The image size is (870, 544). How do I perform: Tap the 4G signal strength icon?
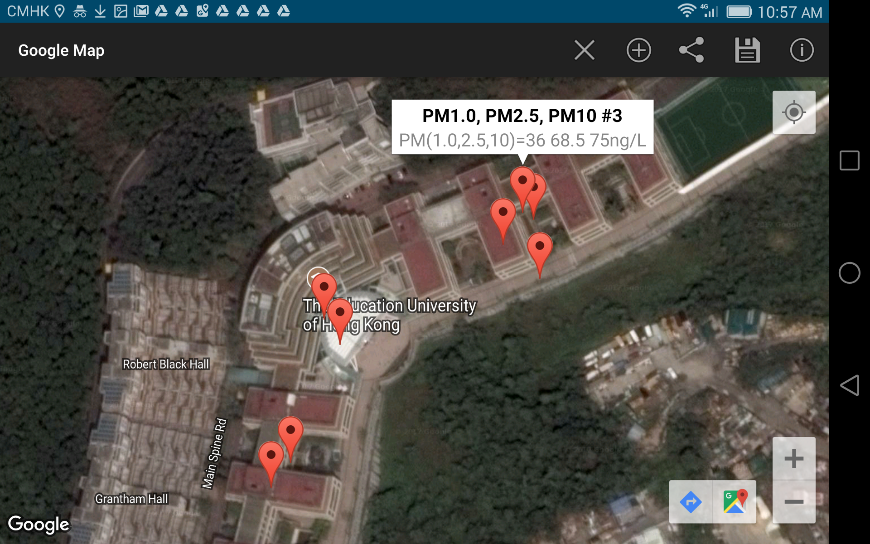tap(709, 11)
